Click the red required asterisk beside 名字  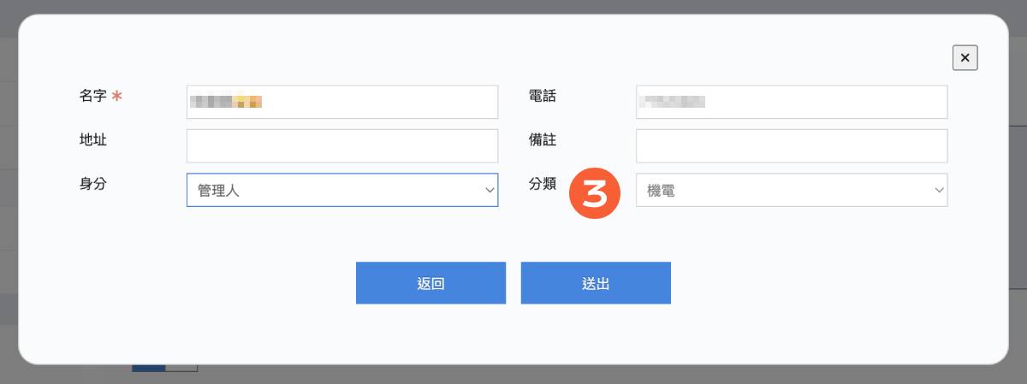[117, 97]
